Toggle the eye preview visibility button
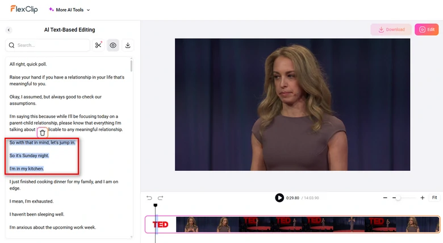 click(113, 46)
